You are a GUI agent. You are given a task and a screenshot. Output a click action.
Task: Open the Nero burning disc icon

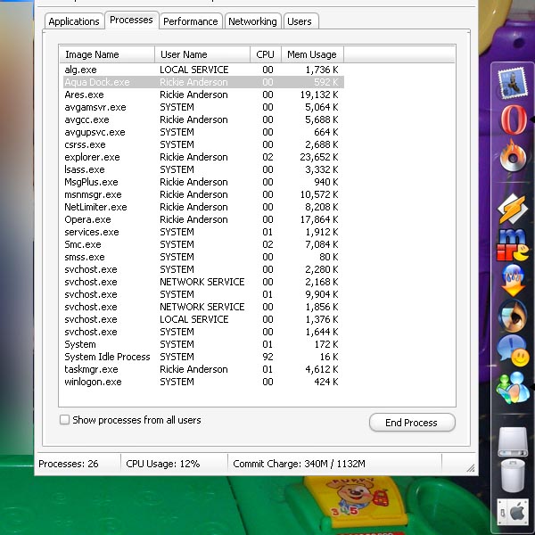(514, 158)
